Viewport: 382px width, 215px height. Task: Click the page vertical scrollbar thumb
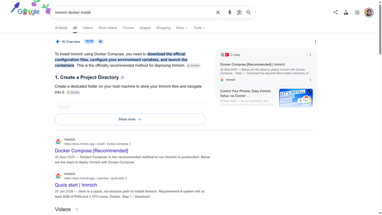click(x=380, y=29)
